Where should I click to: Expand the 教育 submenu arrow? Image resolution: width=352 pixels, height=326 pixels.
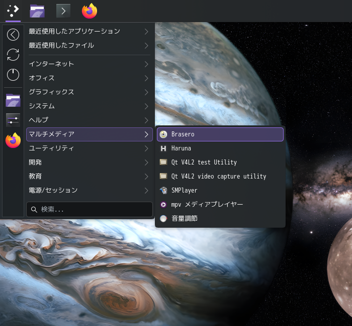[146, 177]
